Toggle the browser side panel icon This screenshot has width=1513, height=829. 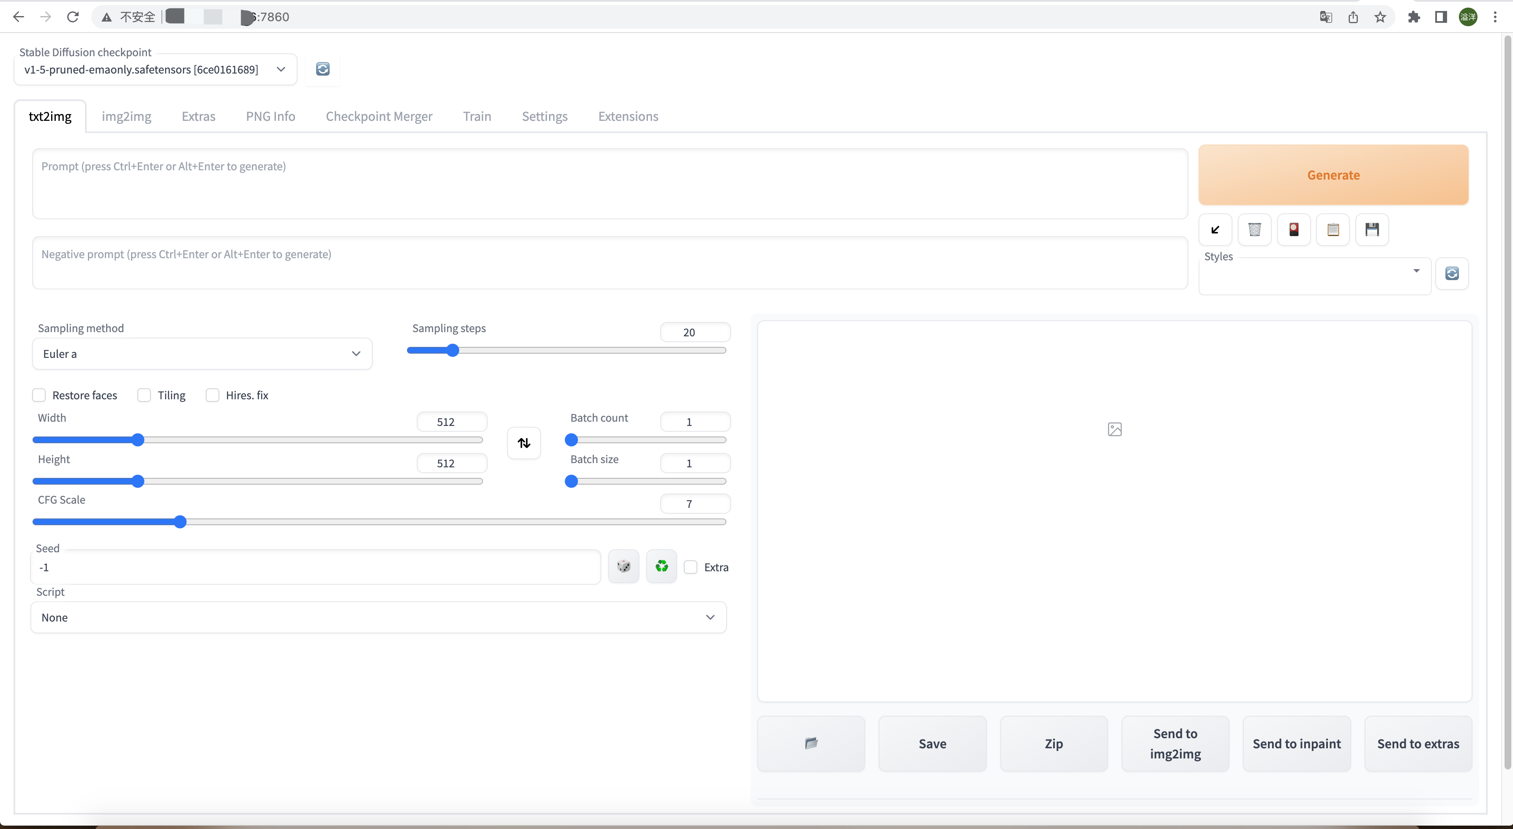click(x=1441, y=17)
